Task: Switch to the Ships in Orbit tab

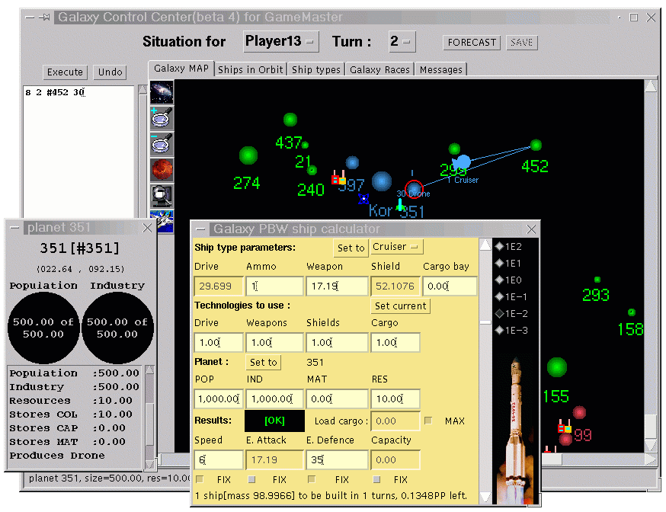Action: 251,69
